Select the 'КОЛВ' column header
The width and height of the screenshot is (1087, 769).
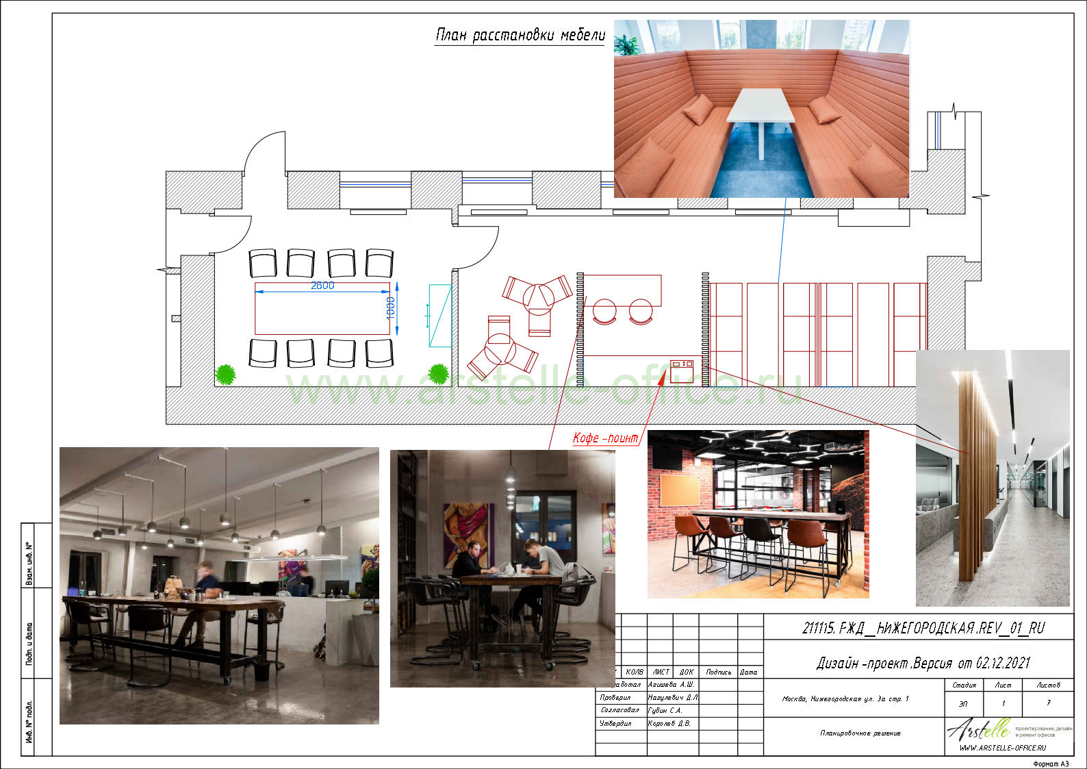pos(635,672)
